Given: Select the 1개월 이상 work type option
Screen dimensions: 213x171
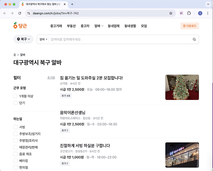Looking at the screenshot, I should click(x=15, y=96).
